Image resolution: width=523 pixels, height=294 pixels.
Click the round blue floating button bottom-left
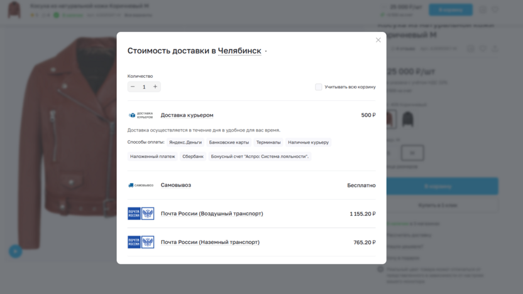[x=15, y=251]
